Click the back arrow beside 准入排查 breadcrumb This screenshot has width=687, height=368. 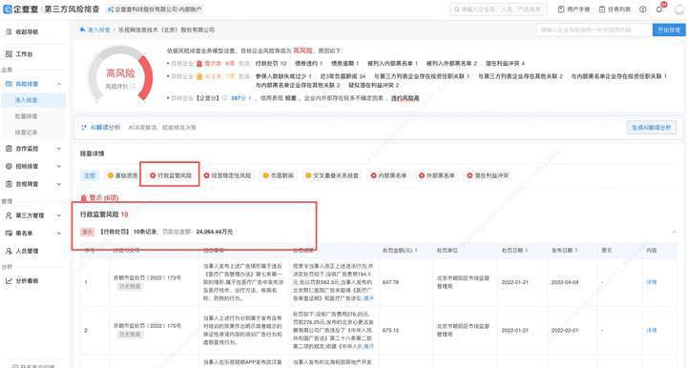82,30
